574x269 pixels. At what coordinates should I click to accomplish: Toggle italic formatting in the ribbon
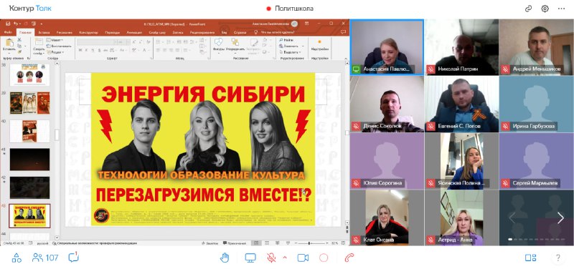coord(86,50)
